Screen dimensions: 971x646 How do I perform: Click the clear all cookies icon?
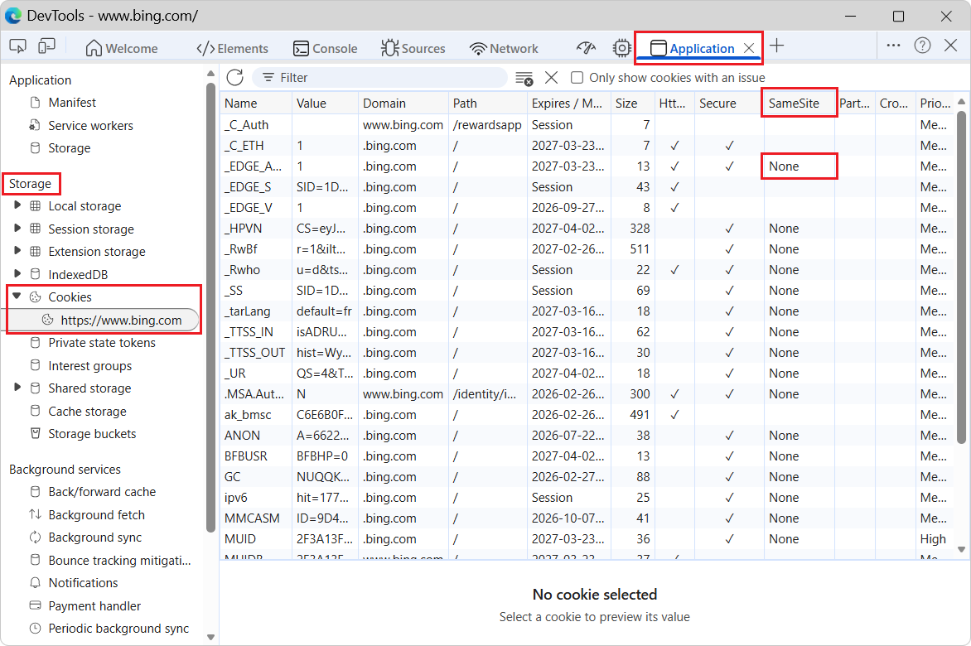coord(524,77)
